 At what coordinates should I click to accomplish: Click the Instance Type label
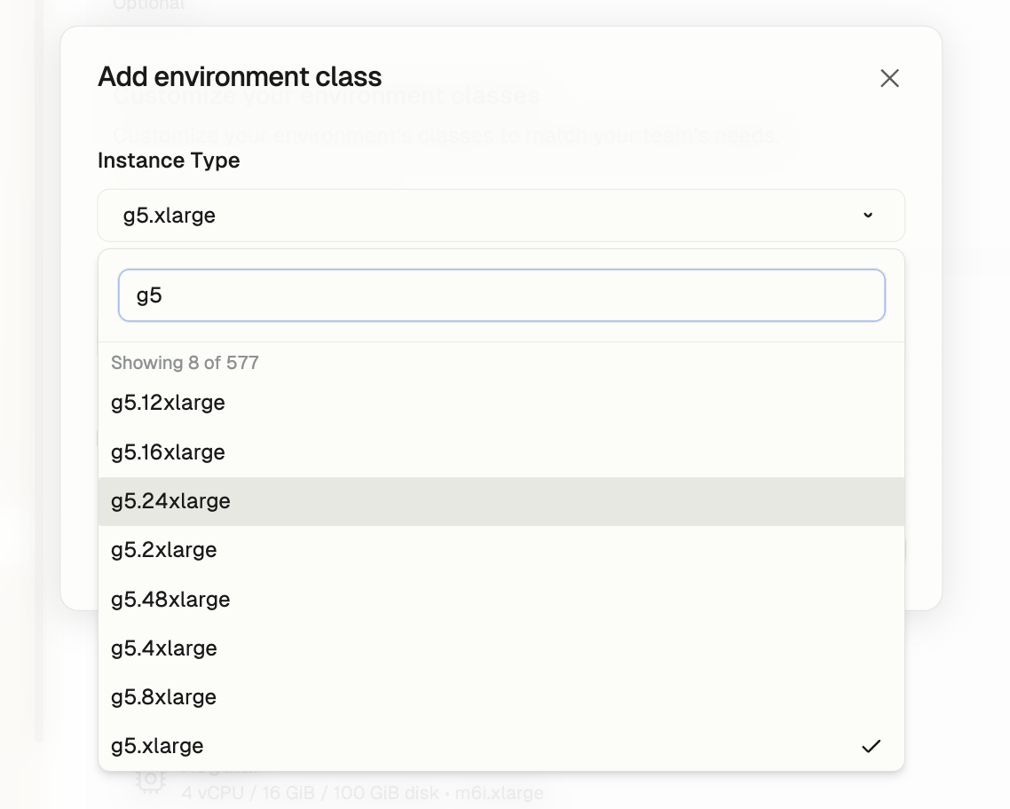click(x=169, y=161)
